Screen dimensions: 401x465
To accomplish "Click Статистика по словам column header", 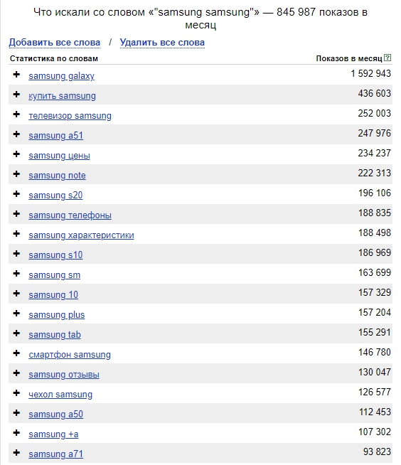I will 54,58.
